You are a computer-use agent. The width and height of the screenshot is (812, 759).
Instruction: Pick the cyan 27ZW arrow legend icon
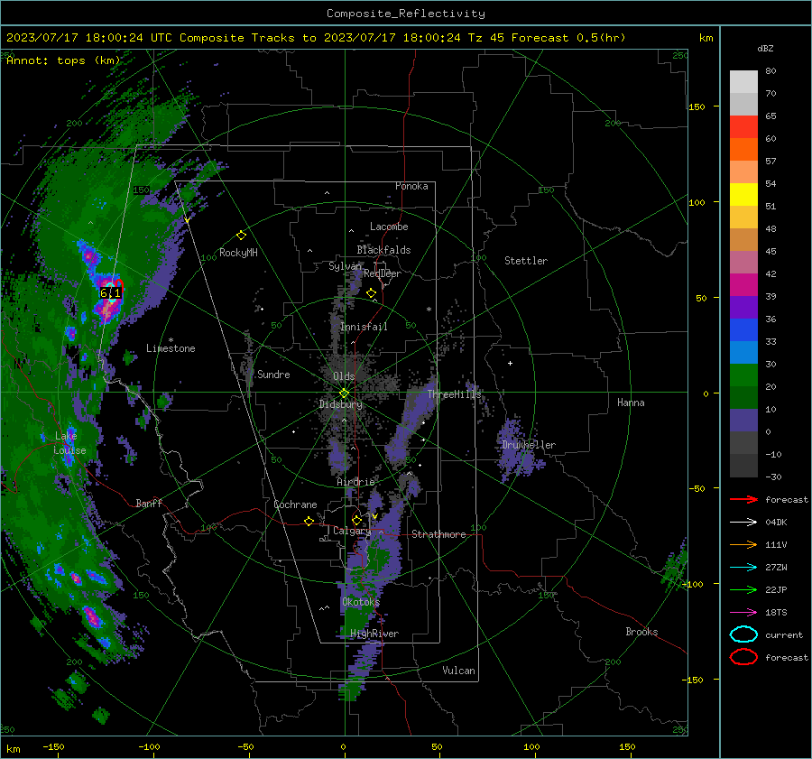pyautogui.click(x=743, y=568)
